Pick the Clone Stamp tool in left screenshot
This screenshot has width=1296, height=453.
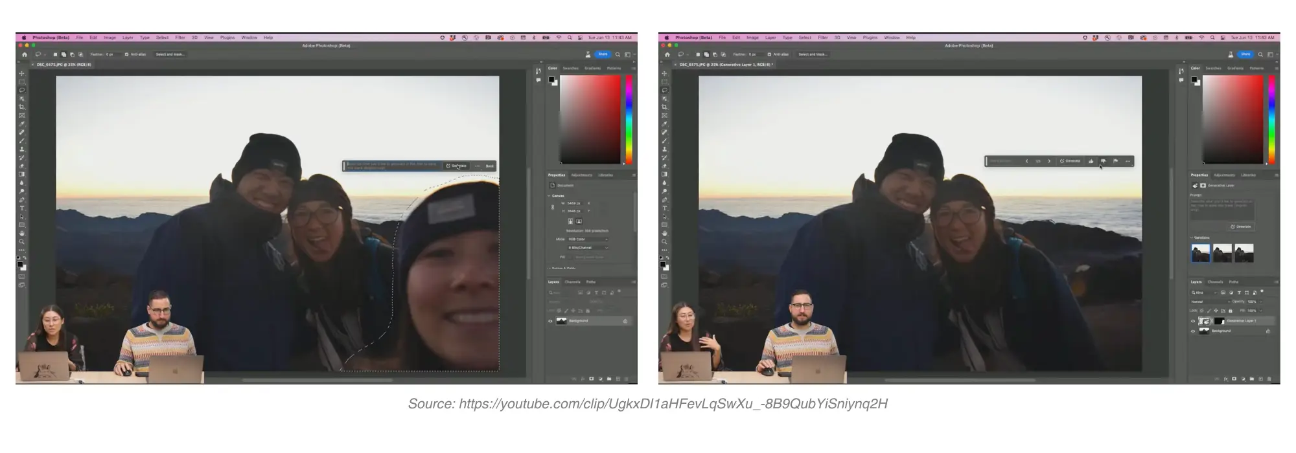pyautogui.click(x=21, y=149)
